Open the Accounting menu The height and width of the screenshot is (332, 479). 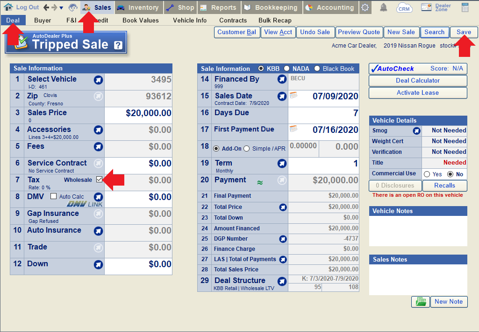331,7
